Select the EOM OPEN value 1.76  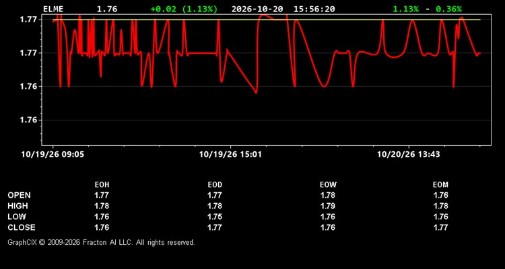(x=440, y=195)
